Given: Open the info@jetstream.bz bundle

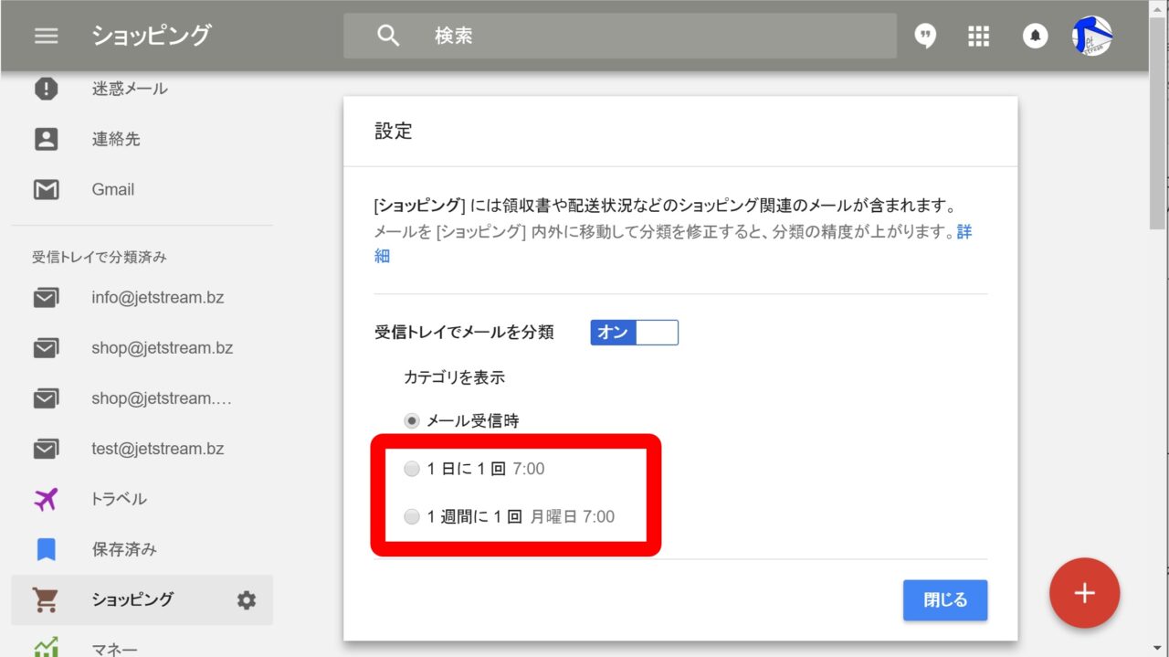Looking at the screenshot, I should (157, 298).
